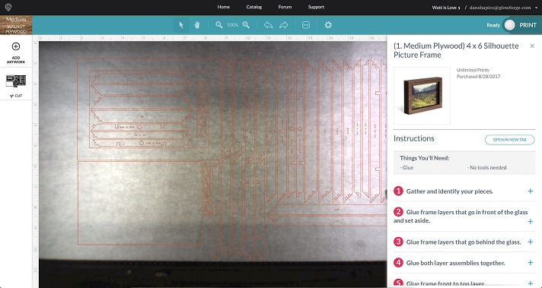Click the Instructions heading
This screenshot has width=542, height=288.
click(414, 138)
